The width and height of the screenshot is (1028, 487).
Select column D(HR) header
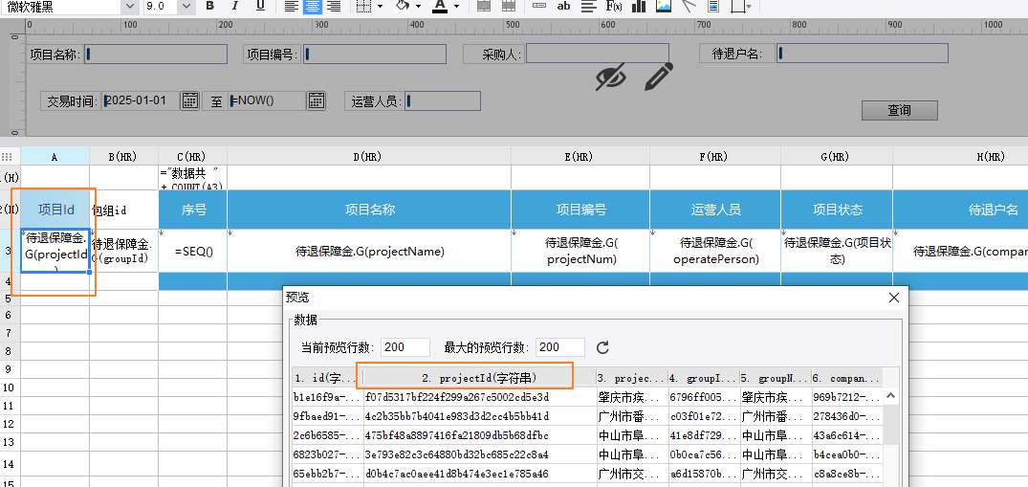coord(369,156)
